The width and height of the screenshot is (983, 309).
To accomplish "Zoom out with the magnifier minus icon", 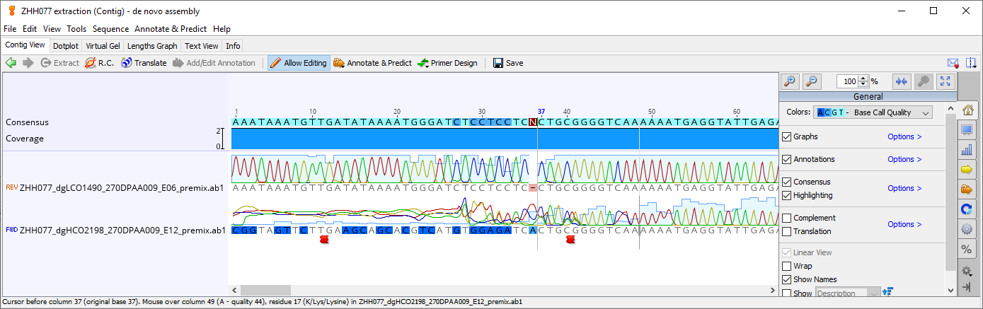I will coord(812,81).
